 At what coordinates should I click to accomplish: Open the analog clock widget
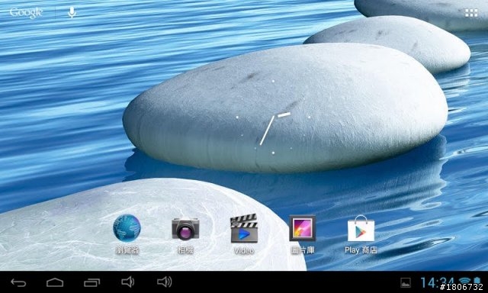[273, 117]
